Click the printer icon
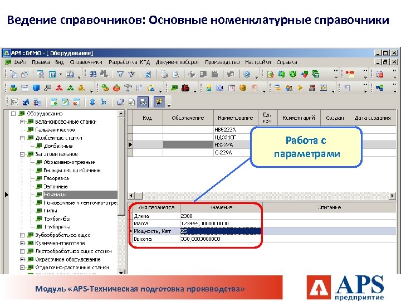The image size is (401, 301). (164, 75)
